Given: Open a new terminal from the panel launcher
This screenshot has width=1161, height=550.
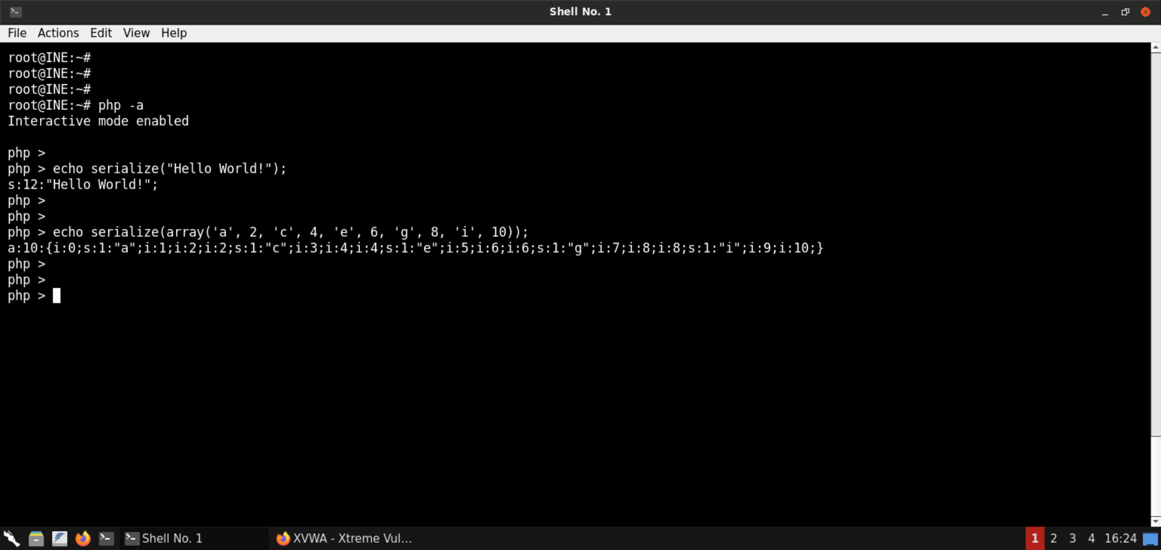Looking at the screenshot, I should point(106,538).
